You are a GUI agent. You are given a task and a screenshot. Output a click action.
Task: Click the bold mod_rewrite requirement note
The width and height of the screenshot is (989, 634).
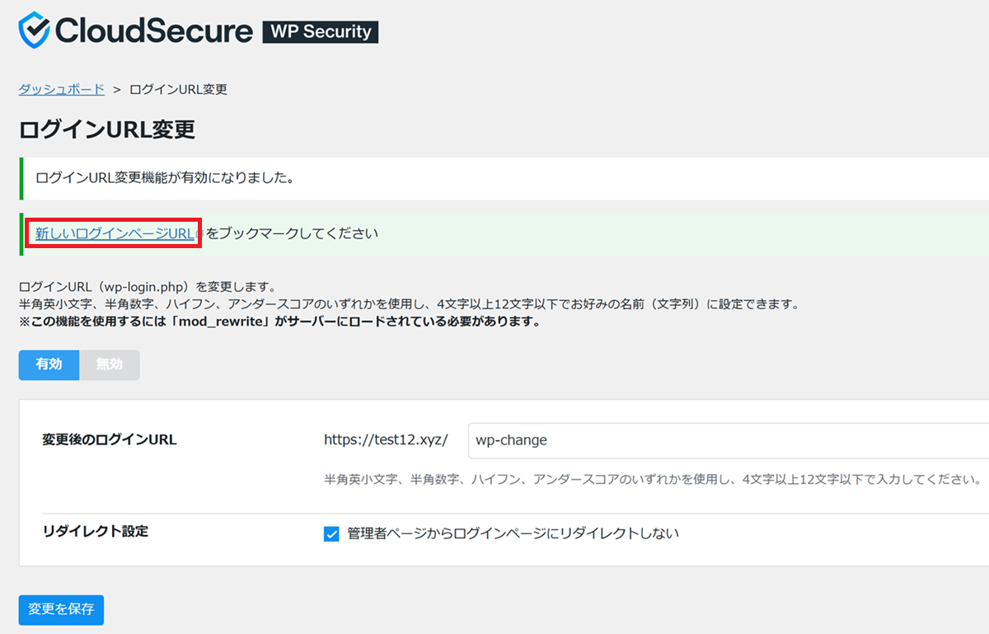[x=279, y=322]
